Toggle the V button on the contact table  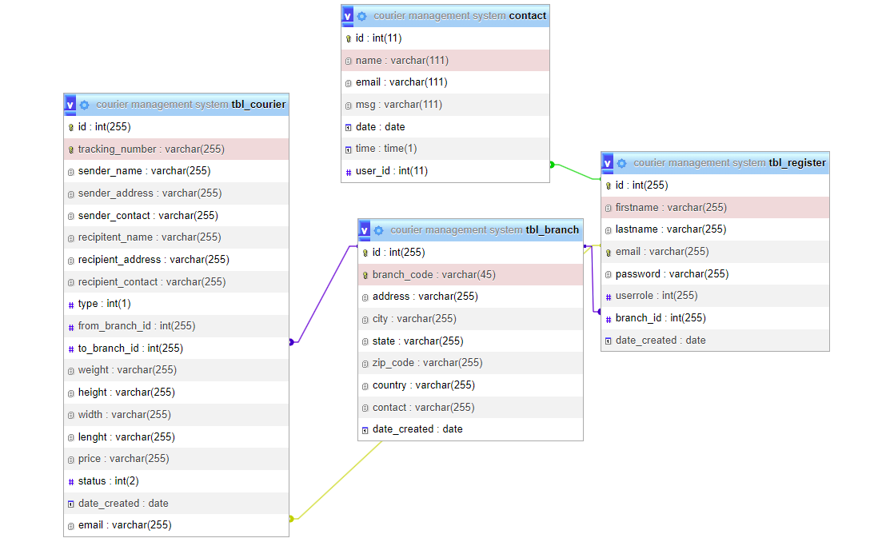346,15
